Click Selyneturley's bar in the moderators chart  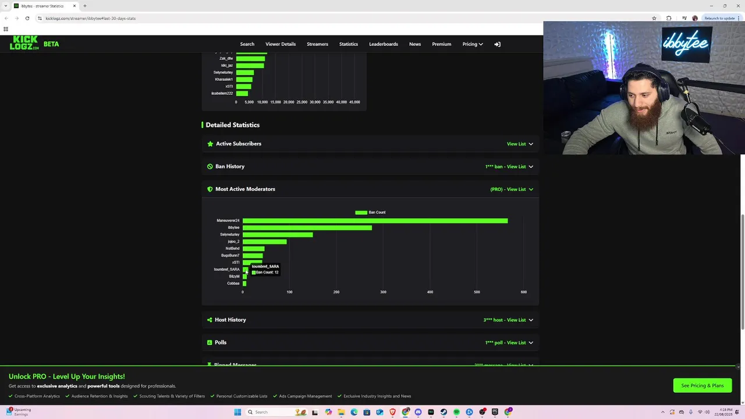click(x=278, y=235)
